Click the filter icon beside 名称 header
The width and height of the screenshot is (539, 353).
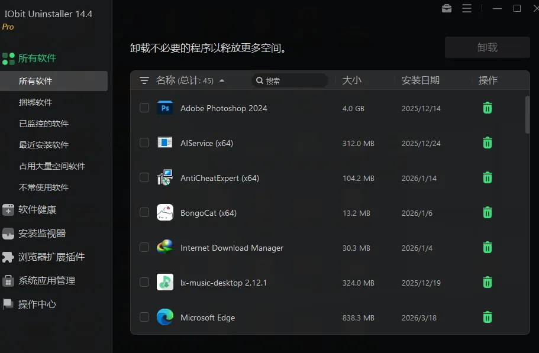click(x=144, y=80)
